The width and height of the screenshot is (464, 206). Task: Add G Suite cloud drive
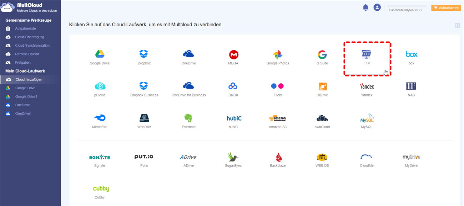pos(322,54)
